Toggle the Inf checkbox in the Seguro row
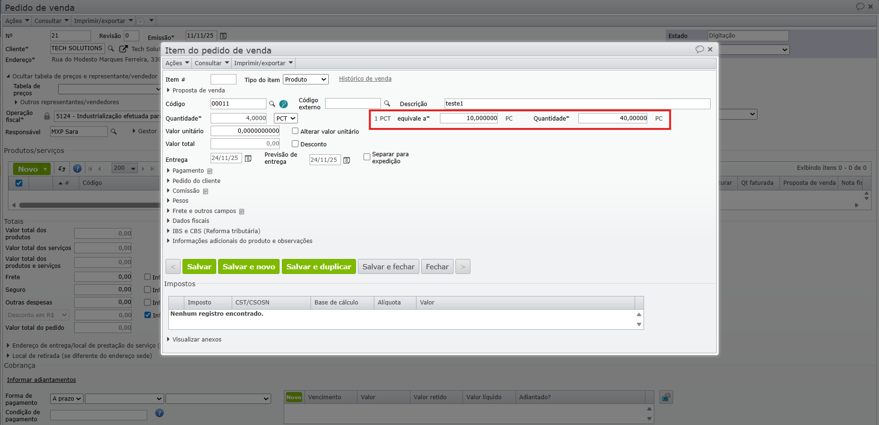 pyautogui.click(x=147, y=289)
